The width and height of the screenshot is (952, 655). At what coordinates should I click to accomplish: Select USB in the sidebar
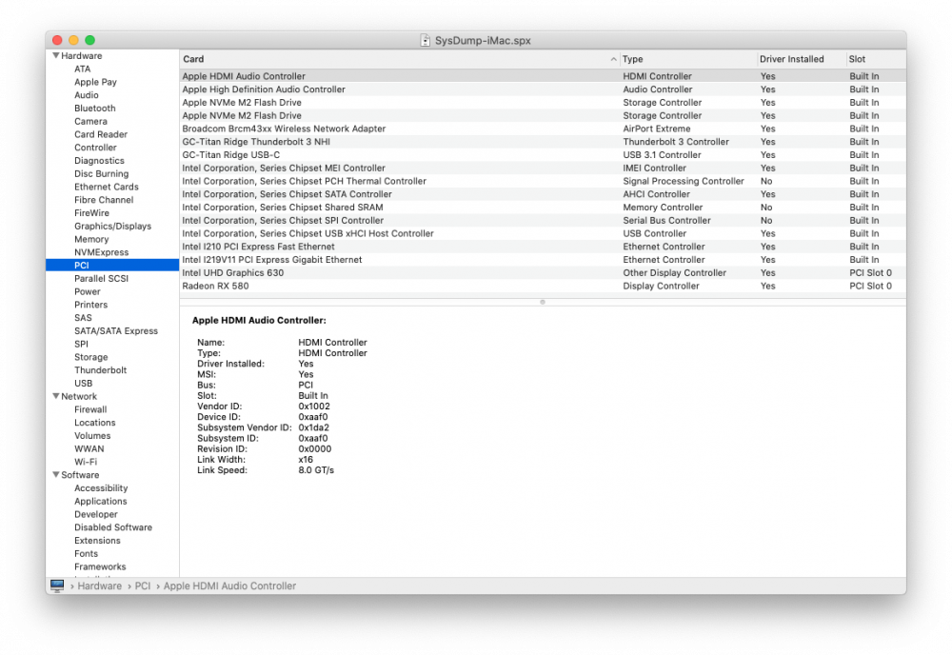(83, 383)
